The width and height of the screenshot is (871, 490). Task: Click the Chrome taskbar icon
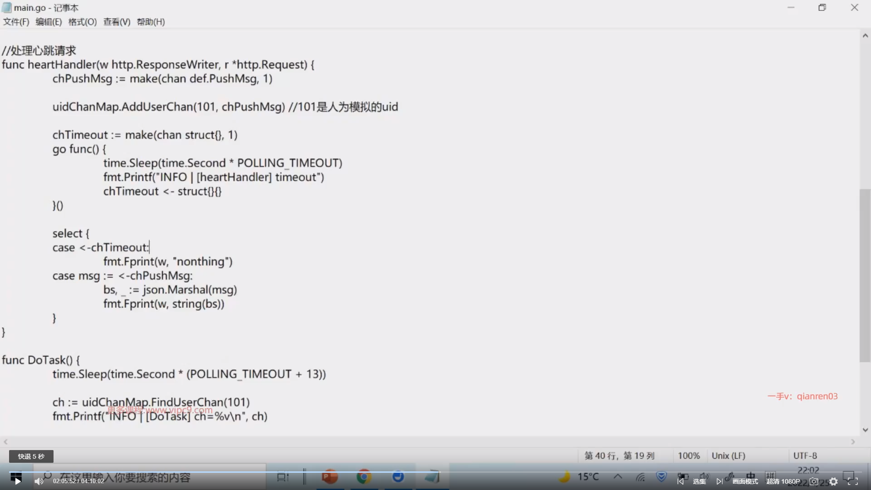[364, 477]
